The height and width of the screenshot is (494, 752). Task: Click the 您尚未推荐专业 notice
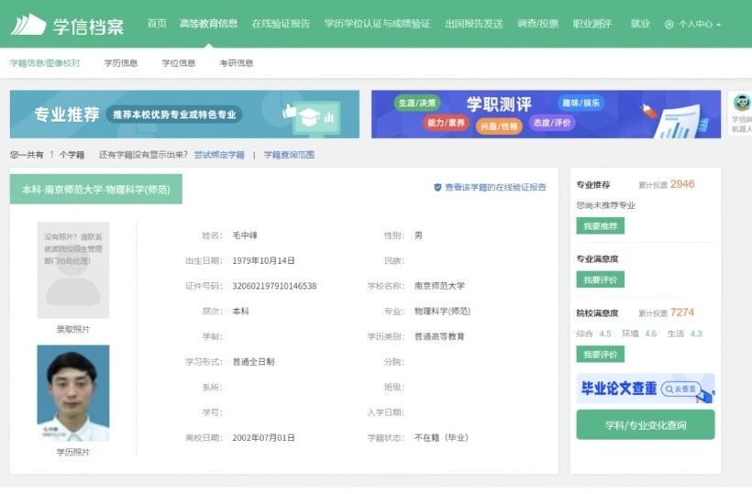(605, 205)
